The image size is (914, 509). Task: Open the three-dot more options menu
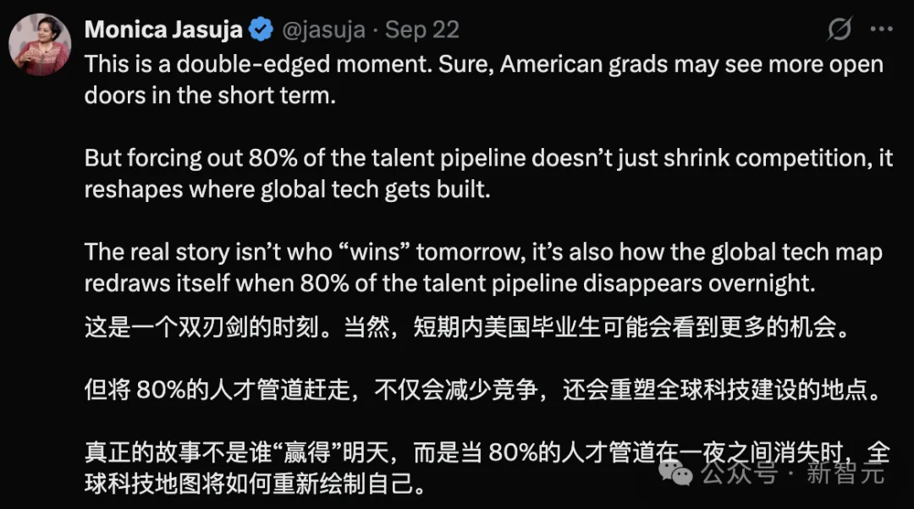[881, 29]
